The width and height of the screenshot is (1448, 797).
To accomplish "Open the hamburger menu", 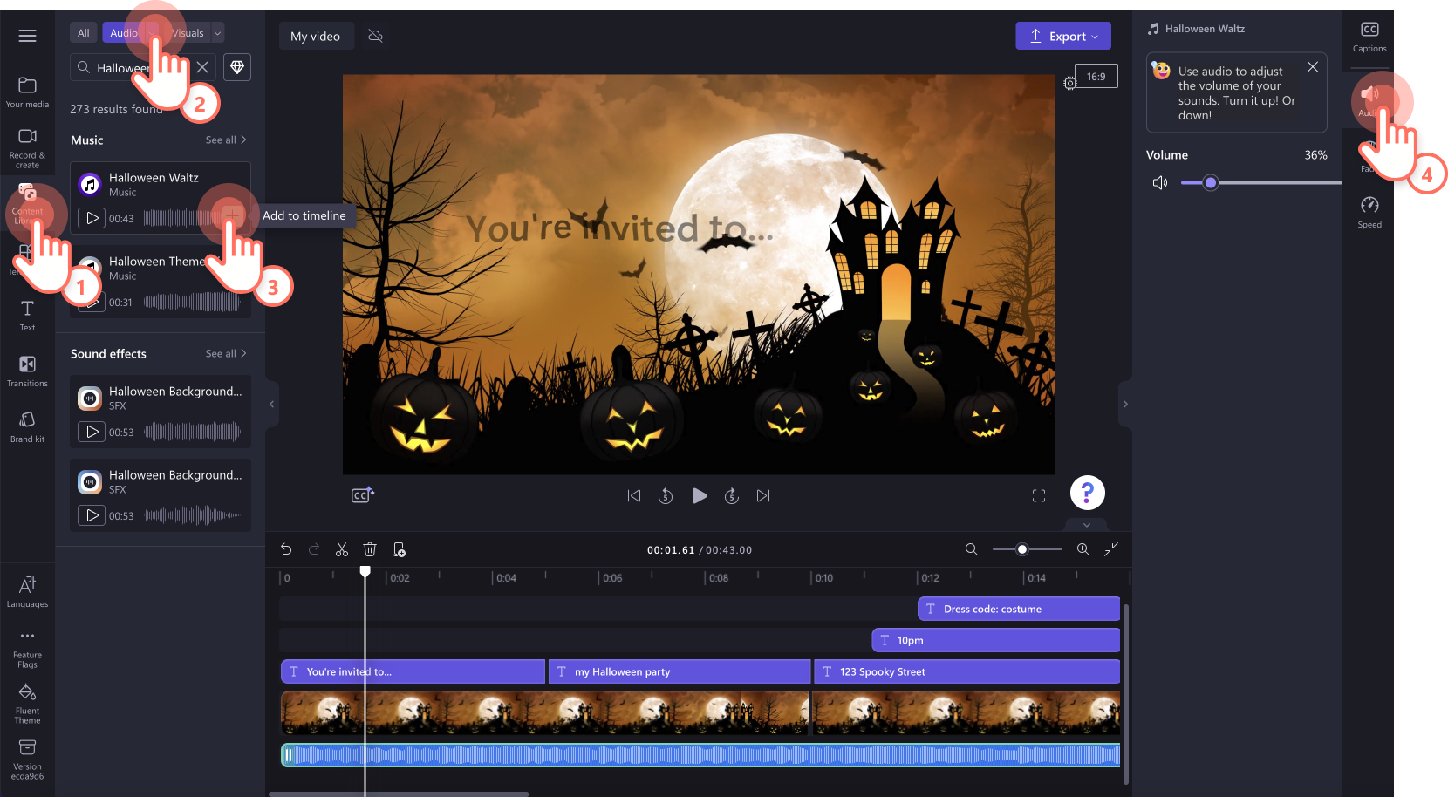I will (x=27, y=36).
